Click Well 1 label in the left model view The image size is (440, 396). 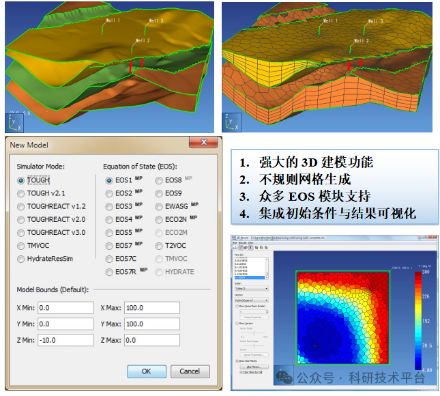pos(113,20)
